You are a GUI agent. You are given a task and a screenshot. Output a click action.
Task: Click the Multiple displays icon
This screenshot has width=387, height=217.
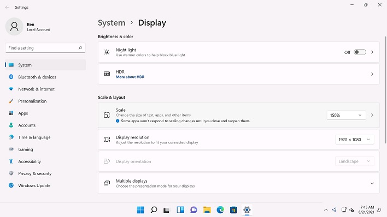pyautogui.click(x=107, y=183)
